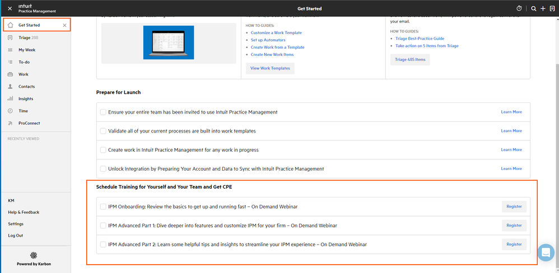Check the IPM Advanced Part 2 checkbox
Image resolution: width=559 pixels, height=273 pixels.
pyautogui.click(x=103, y=244)
